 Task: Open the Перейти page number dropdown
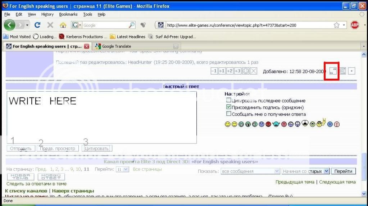pyautogui.click(x=122, y=169)
